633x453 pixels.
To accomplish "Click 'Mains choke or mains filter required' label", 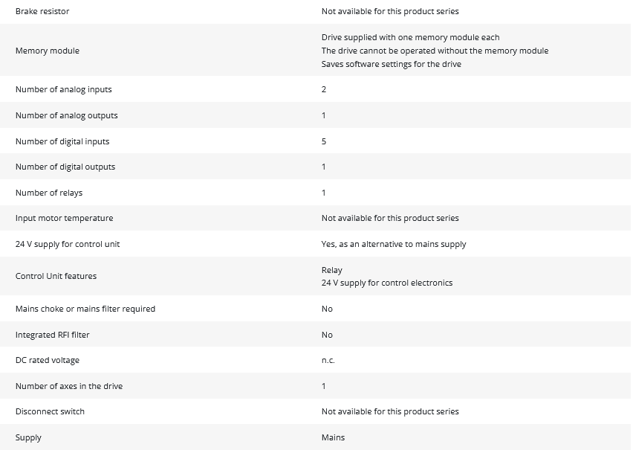I will point(85,309).
